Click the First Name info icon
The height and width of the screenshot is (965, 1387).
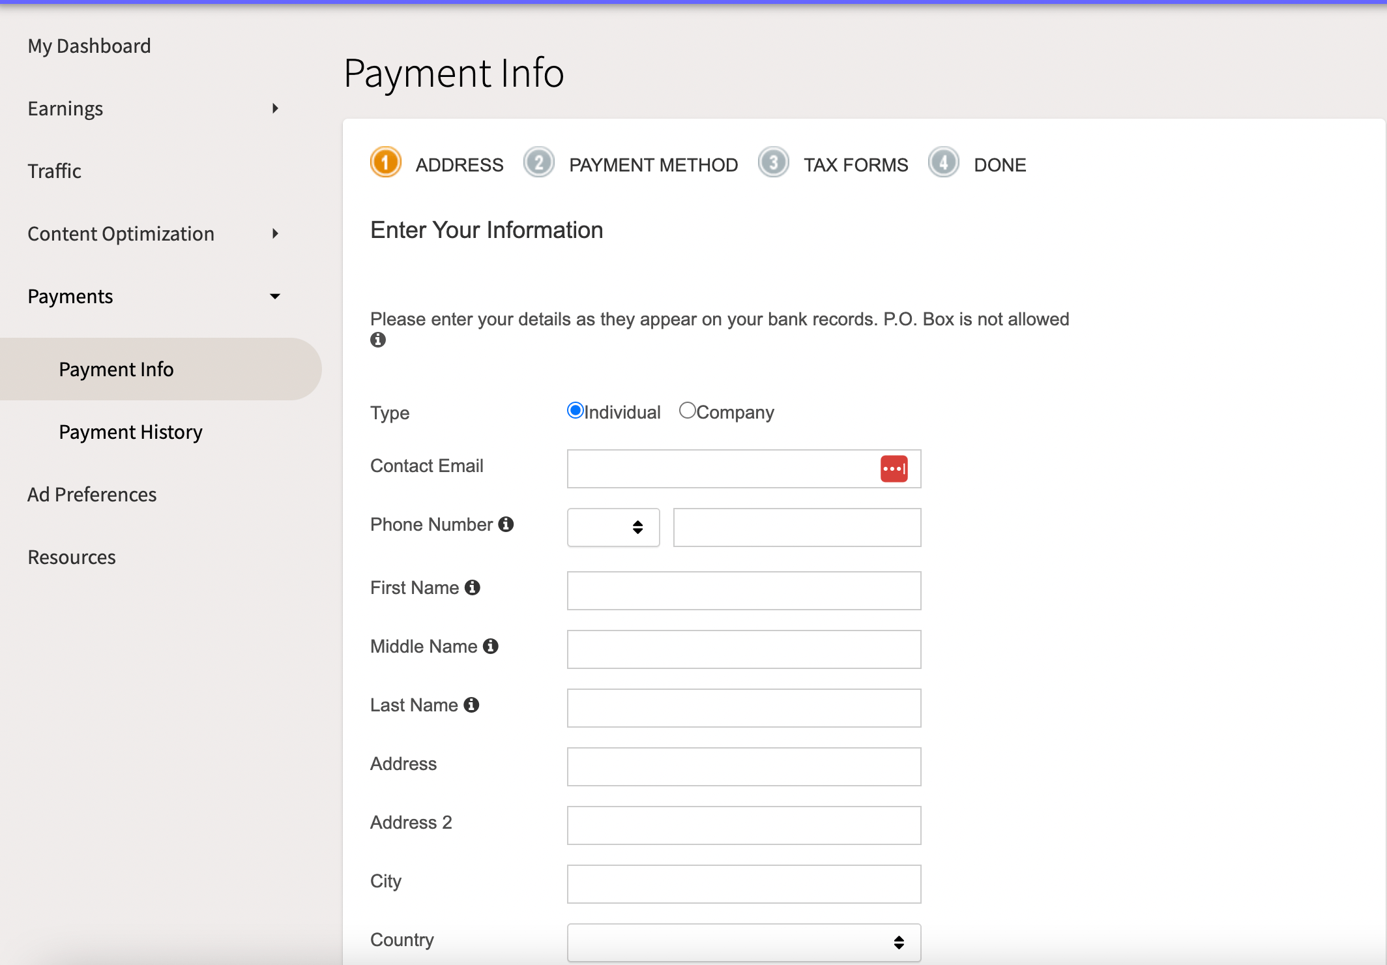pos(472,586)
